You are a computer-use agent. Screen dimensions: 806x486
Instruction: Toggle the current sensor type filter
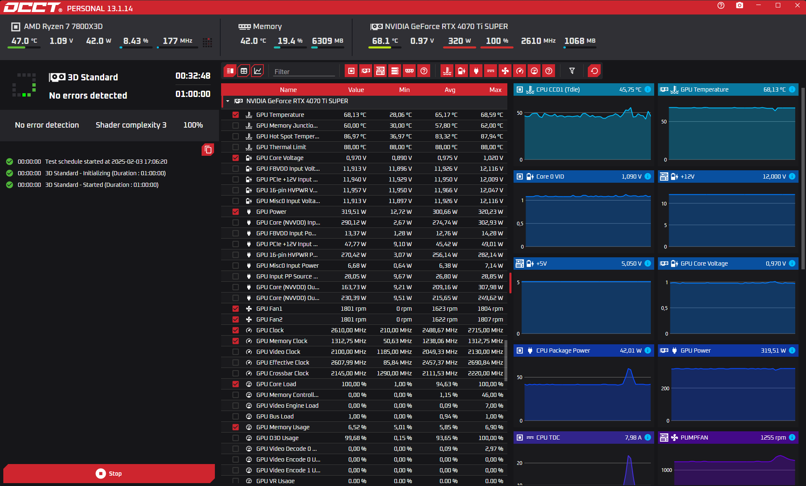[490, 71]
